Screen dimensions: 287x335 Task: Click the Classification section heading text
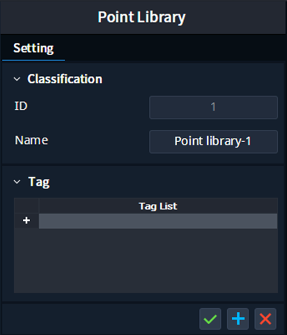click(x=65, y=79)
